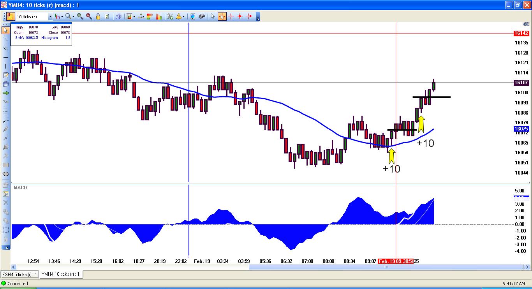Image resolution: width=532 pixels, height=289 pixels.
Task: Select the horizontal line tool
Action: coord(5,57)
